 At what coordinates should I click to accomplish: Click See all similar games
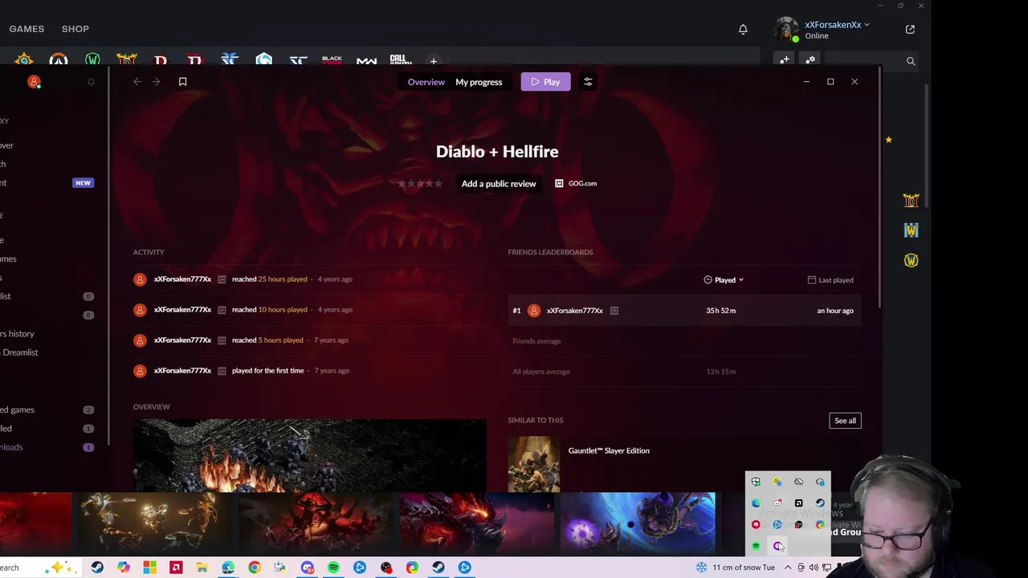pos(845,421)
